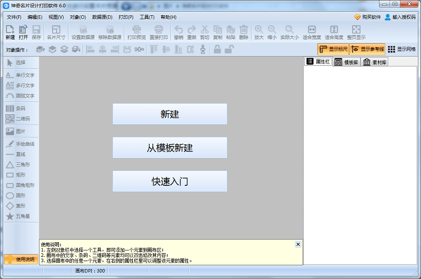
Task: Open the 工具(T) menu
Action: pos(154,17)
